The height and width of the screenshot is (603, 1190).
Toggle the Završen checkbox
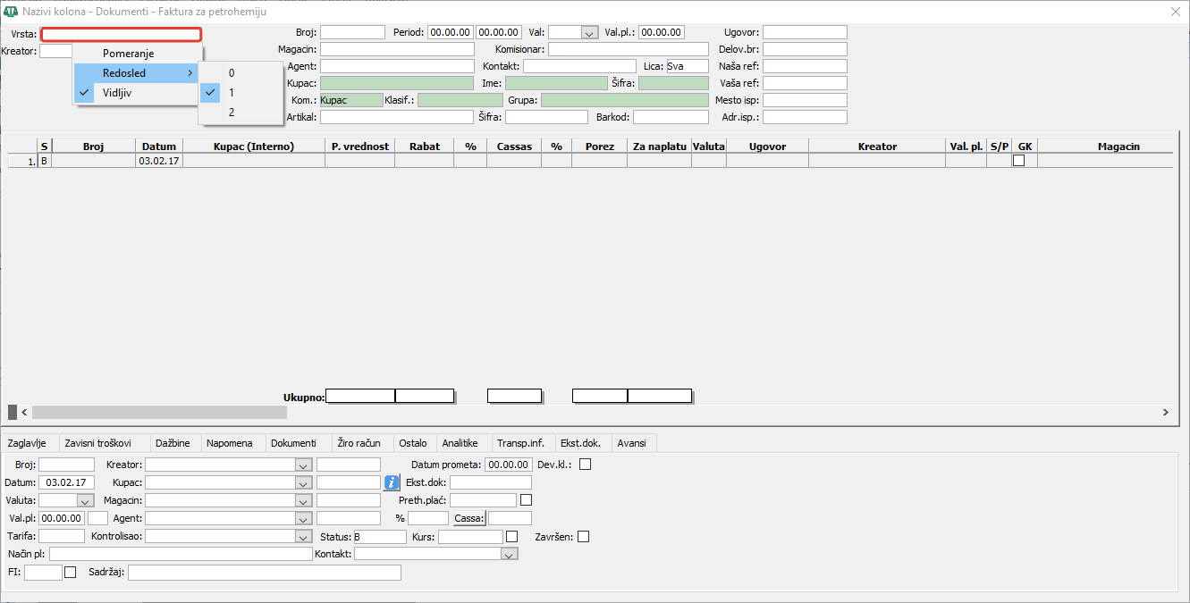(584, 537)
